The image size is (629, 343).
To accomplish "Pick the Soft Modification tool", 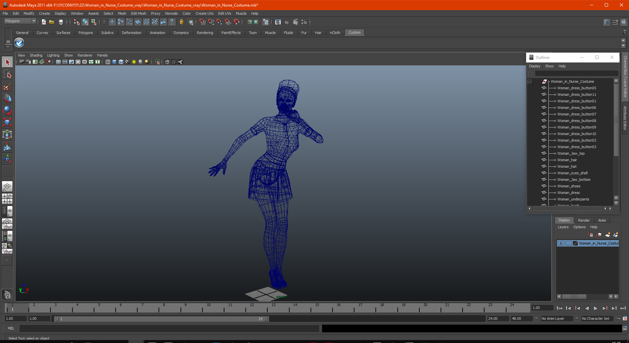I will [x=7, y=146].
